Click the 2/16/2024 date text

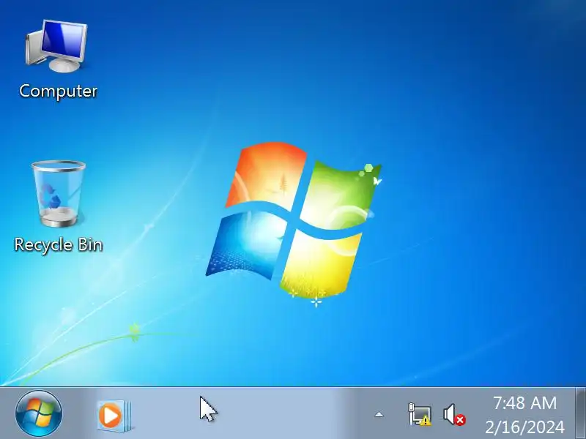tap(524, 427)
